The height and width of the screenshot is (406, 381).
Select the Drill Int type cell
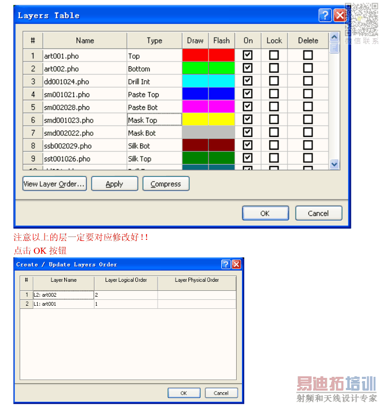pos(154,81)
